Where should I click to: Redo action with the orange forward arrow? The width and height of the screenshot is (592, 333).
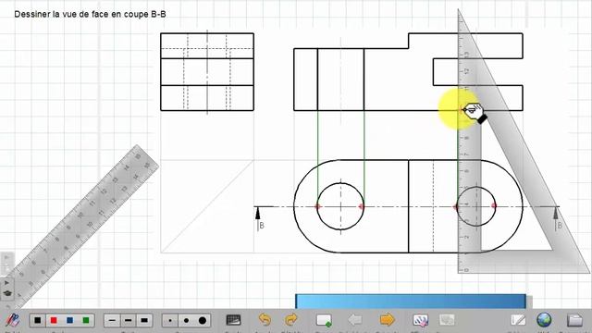(x=291, y=320)
